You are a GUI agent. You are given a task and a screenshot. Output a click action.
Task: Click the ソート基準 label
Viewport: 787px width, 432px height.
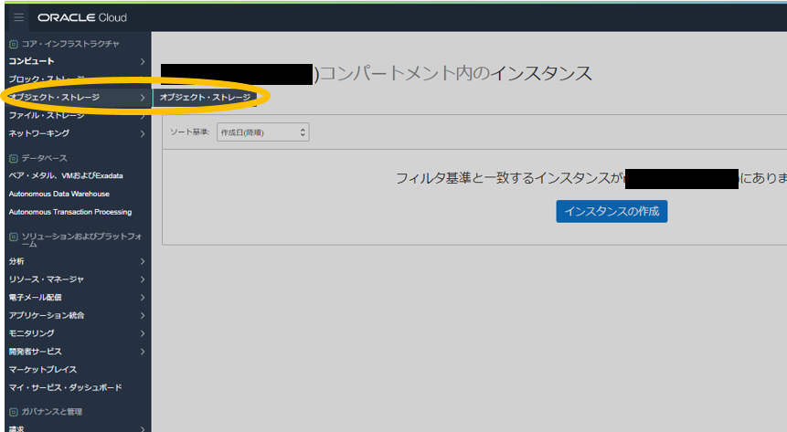coord(190,132)
